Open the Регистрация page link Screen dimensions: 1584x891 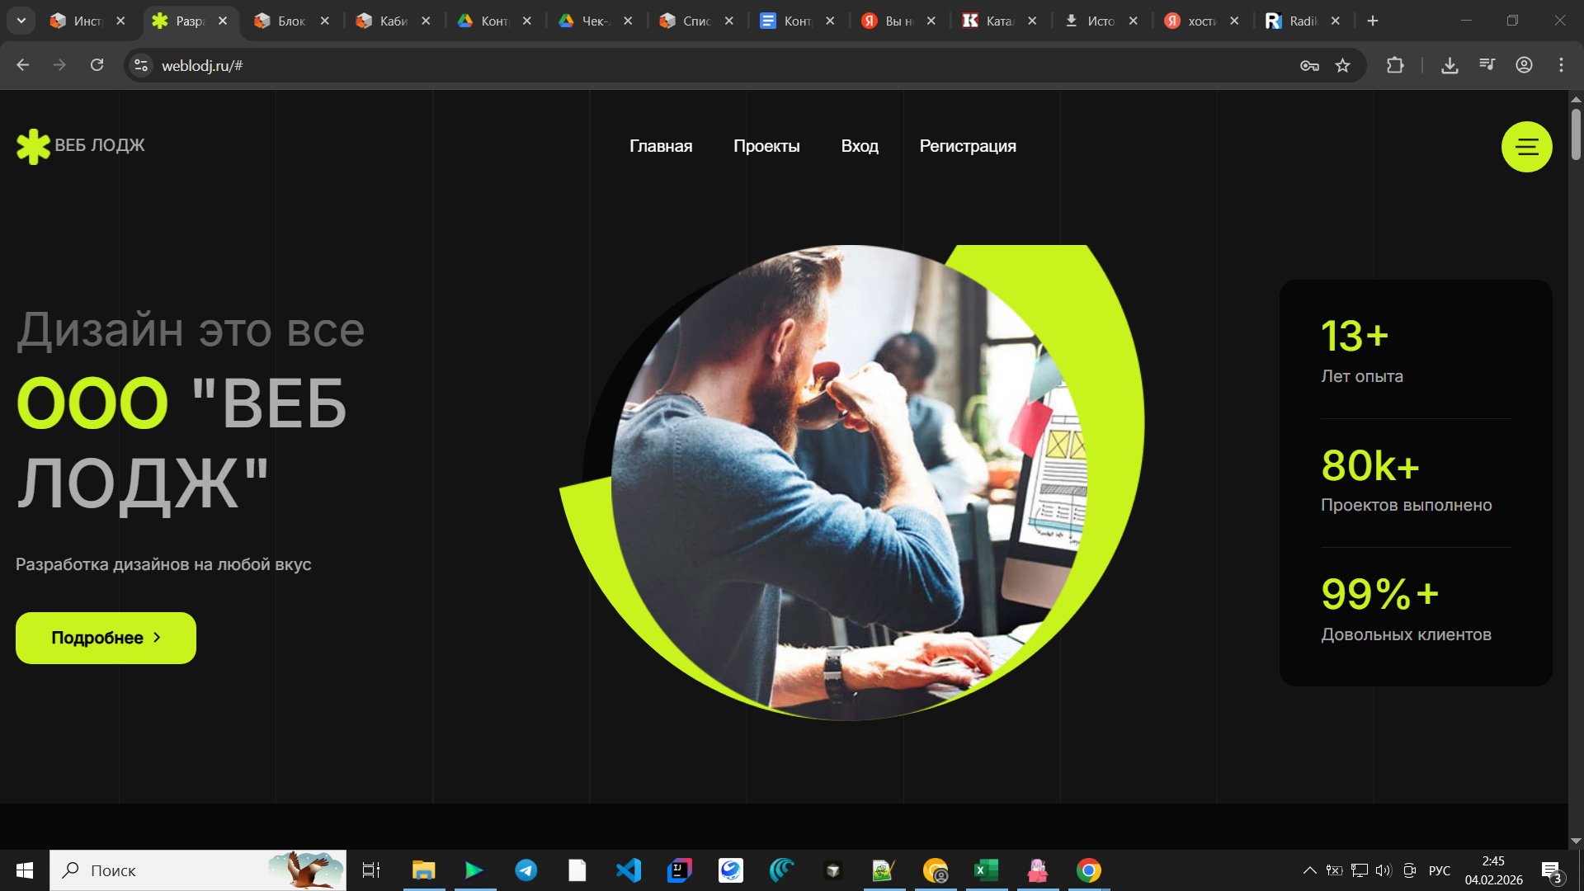click(968, 146)
